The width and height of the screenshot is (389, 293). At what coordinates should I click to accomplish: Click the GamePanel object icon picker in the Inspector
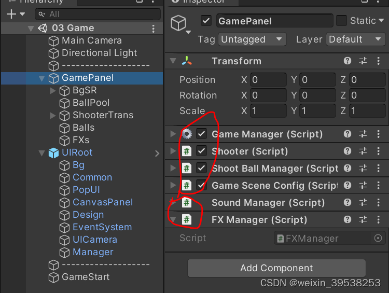180,24
